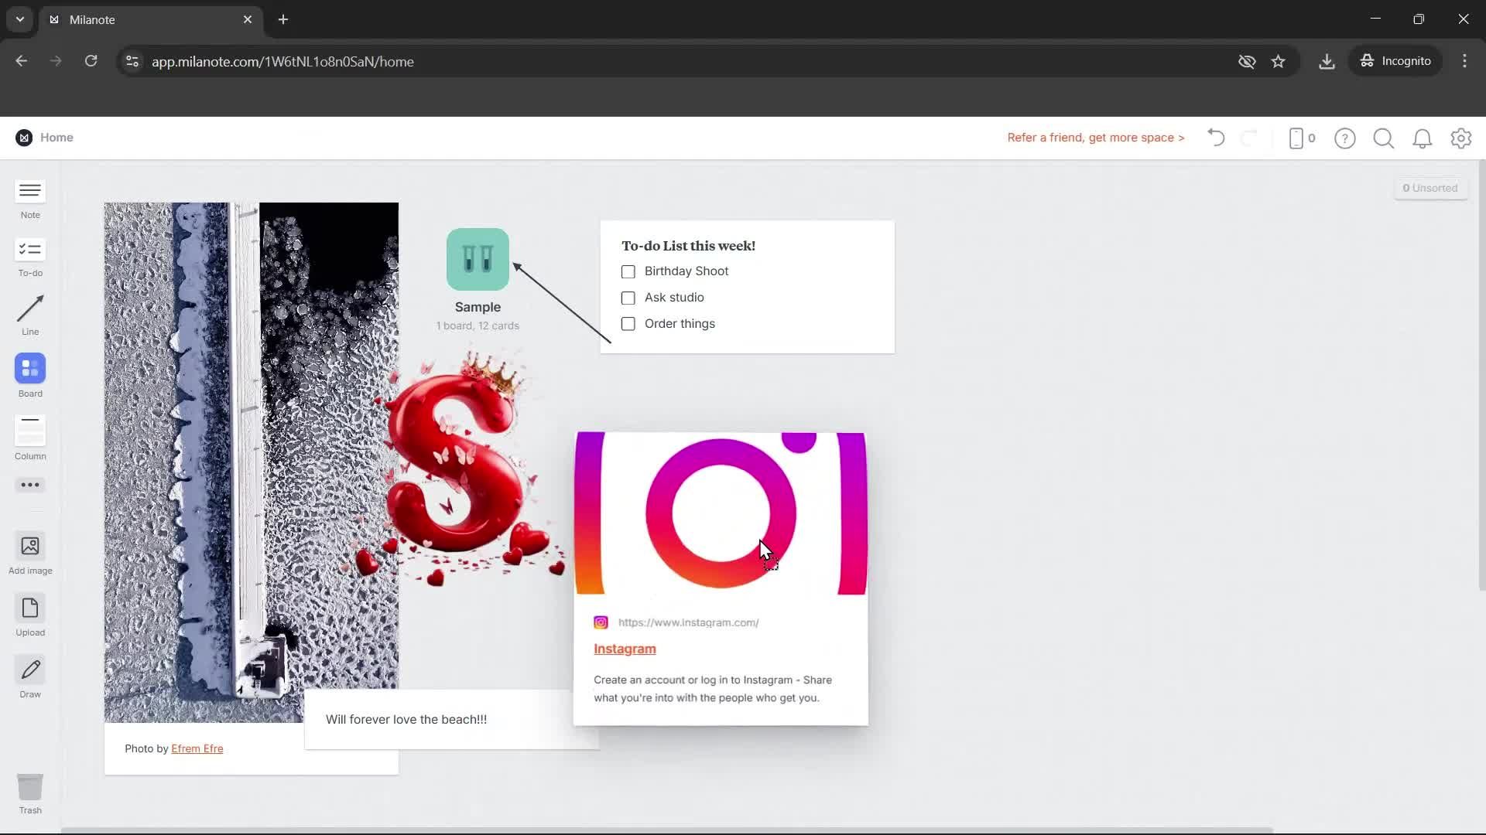Viewport: 1486px width, 835px height.
Task: Open the browser tab search dropdown
Action: 19,19
